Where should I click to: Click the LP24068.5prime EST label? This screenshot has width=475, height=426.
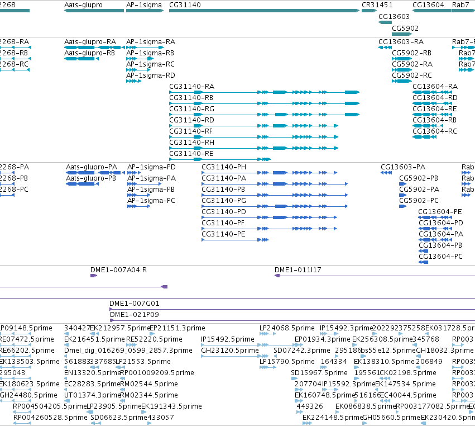(x=287, y=328)
